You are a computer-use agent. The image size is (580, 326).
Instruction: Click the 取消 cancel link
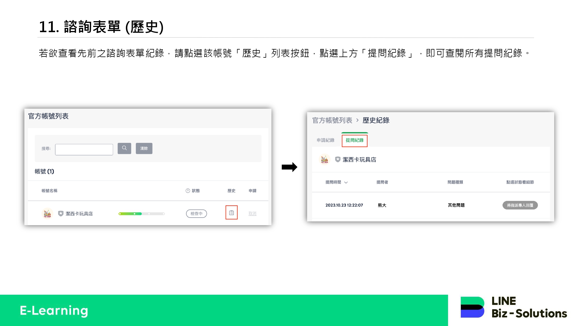252,214
